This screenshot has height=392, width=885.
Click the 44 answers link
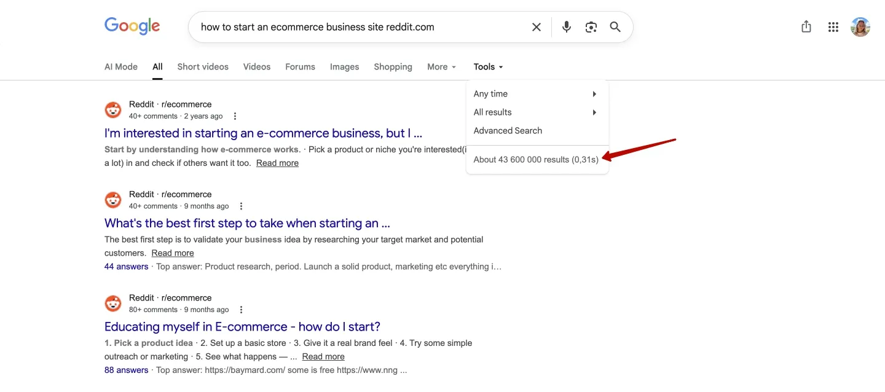[126, 266]
